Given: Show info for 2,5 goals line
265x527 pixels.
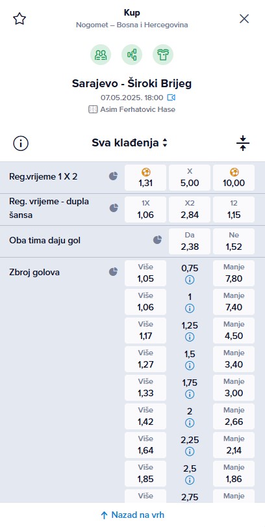Looking at the screenshot, I should point(190,480).
